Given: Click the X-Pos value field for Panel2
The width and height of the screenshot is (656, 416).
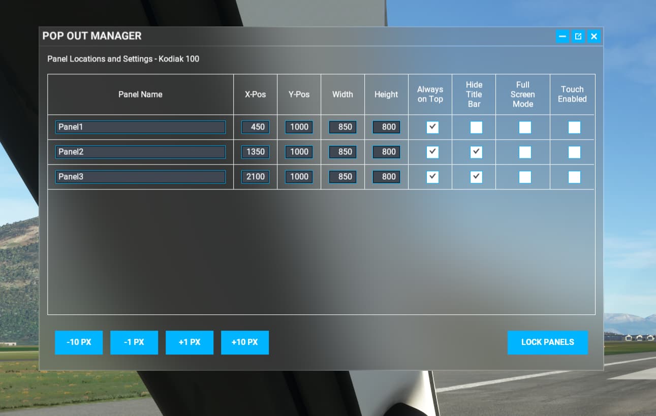Looking at the screenshot, I should pos(255,152).
